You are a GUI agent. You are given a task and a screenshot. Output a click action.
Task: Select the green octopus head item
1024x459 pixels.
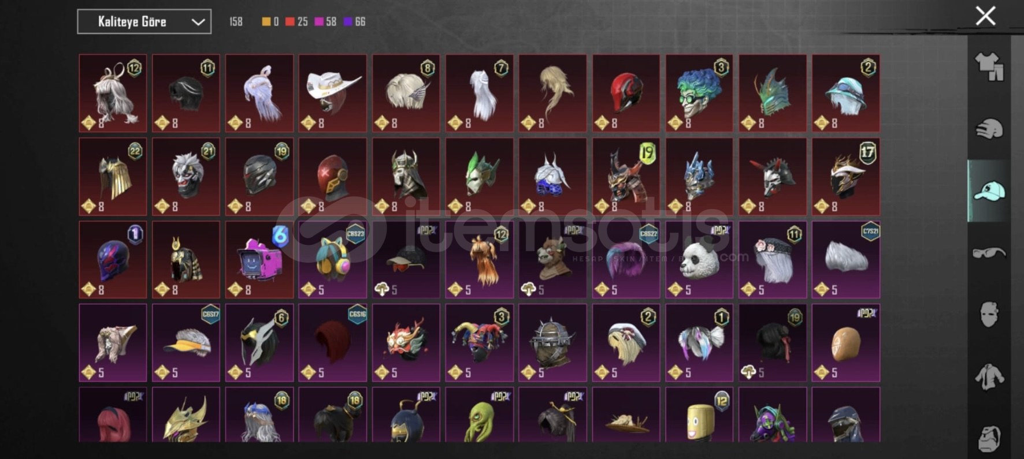pos(479,415)
